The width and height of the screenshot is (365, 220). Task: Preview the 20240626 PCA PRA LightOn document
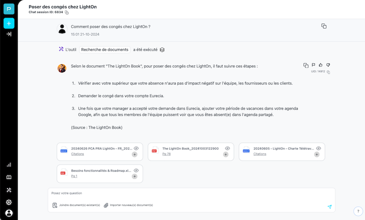coord(136,149)
